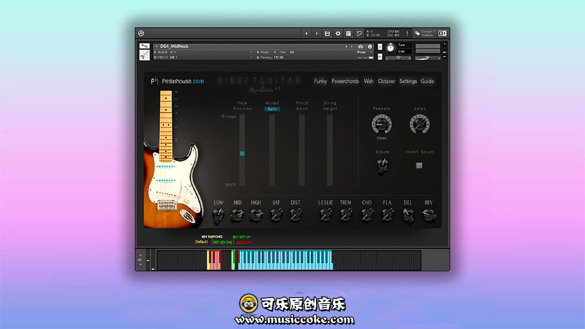Click the Kontakt logo icon
Viewport: 585px width, 329px height.
click(x=141, y=34)
